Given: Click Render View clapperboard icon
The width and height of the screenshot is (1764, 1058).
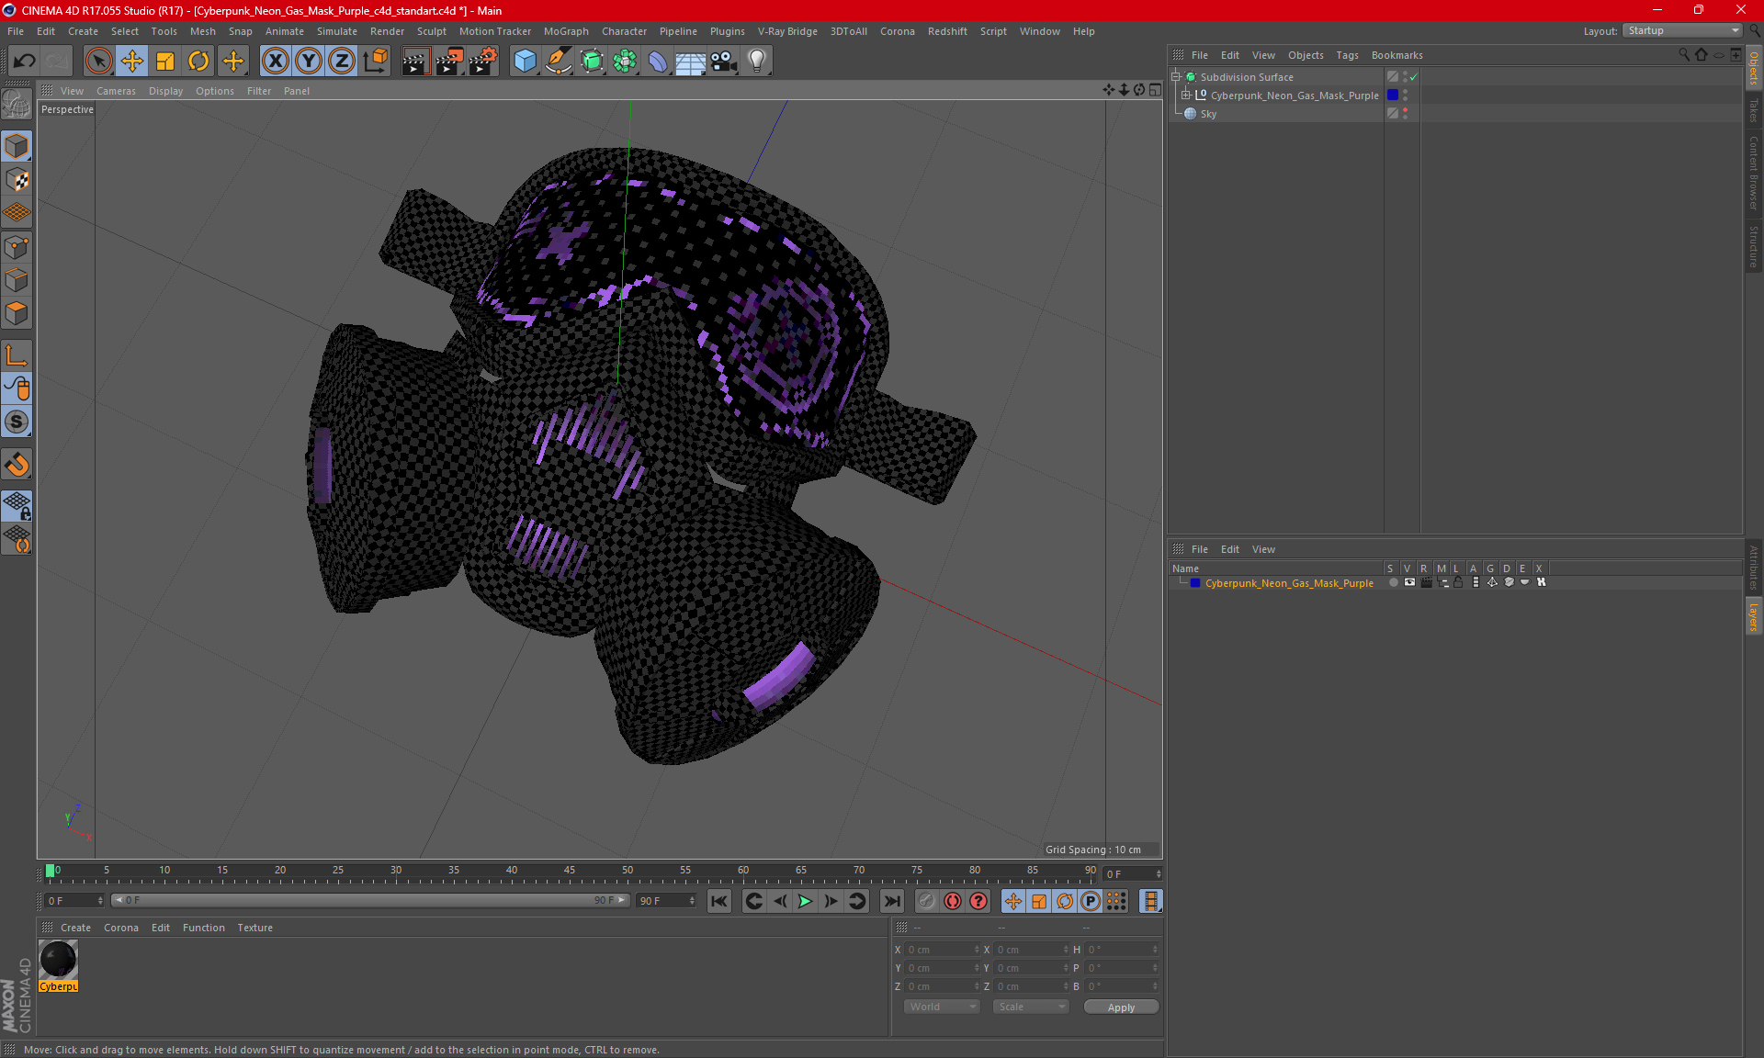Looking at the screenshot, I should tap(415, 62).
